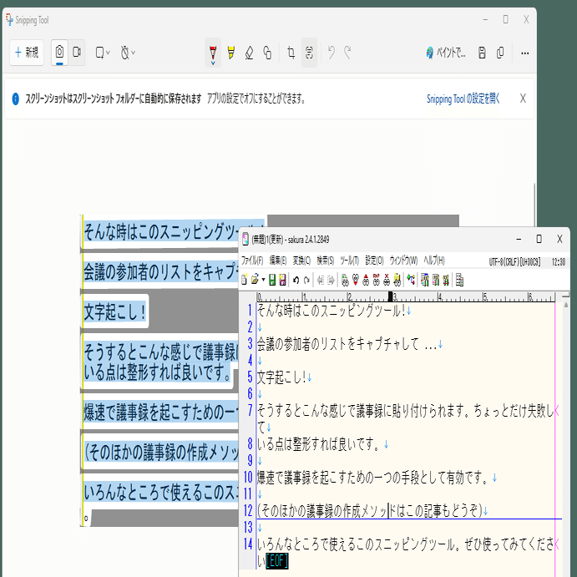The height and width of the screenshot is (577, 577).
Task: Redo in the sakura editor toolbar
Action: [x=306, y=280]
